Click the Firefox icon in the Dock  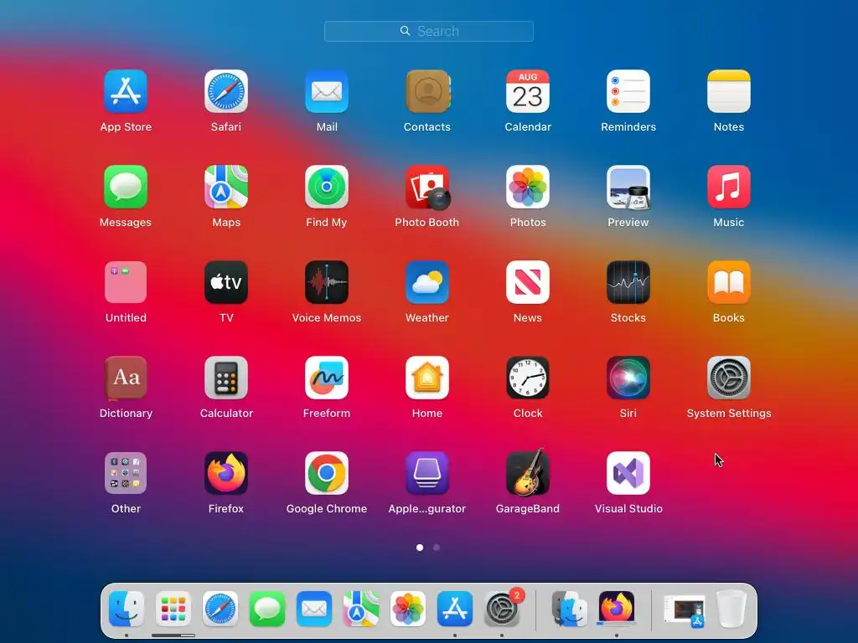[617, 609]
